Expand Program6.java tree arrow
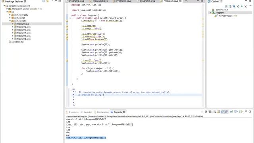 point(13,39)
